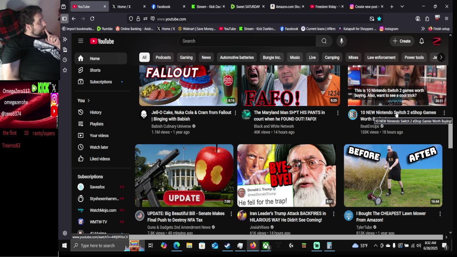Open Watch later in the sidebar
This screenshot has height=257, width=457.
pyautogui.click(x=101, y=147)
